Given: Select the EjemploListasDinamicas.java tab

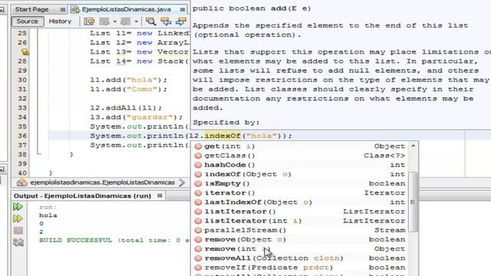Looking at the screenshot, I should (126, 9).
